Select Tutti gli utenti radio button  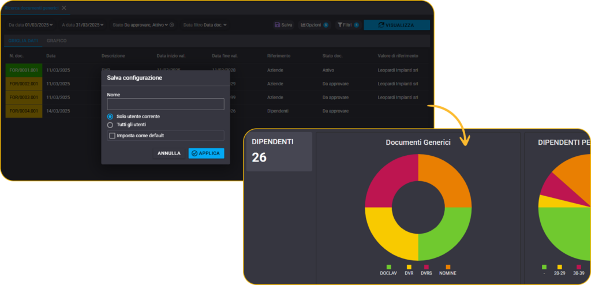coord(110,125)
